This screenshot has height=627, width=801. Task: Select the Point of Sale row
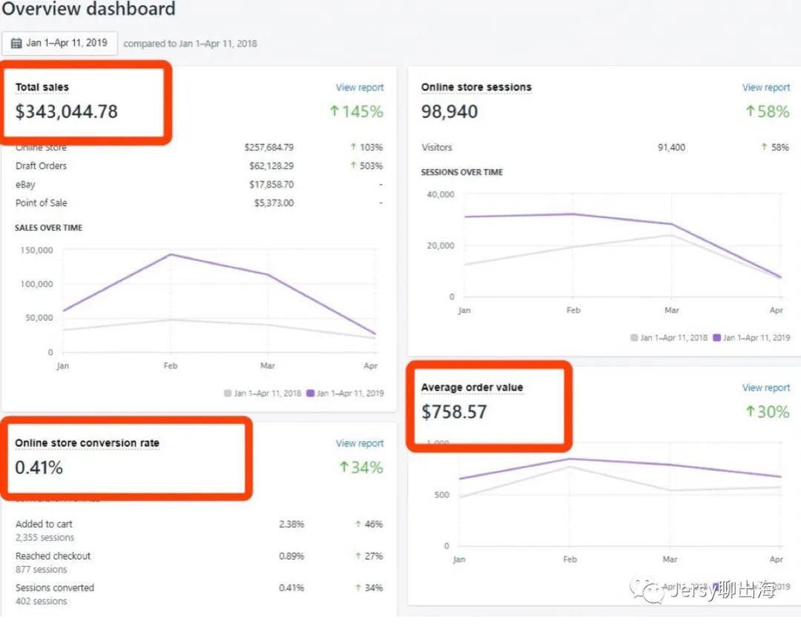pos(42,203)
